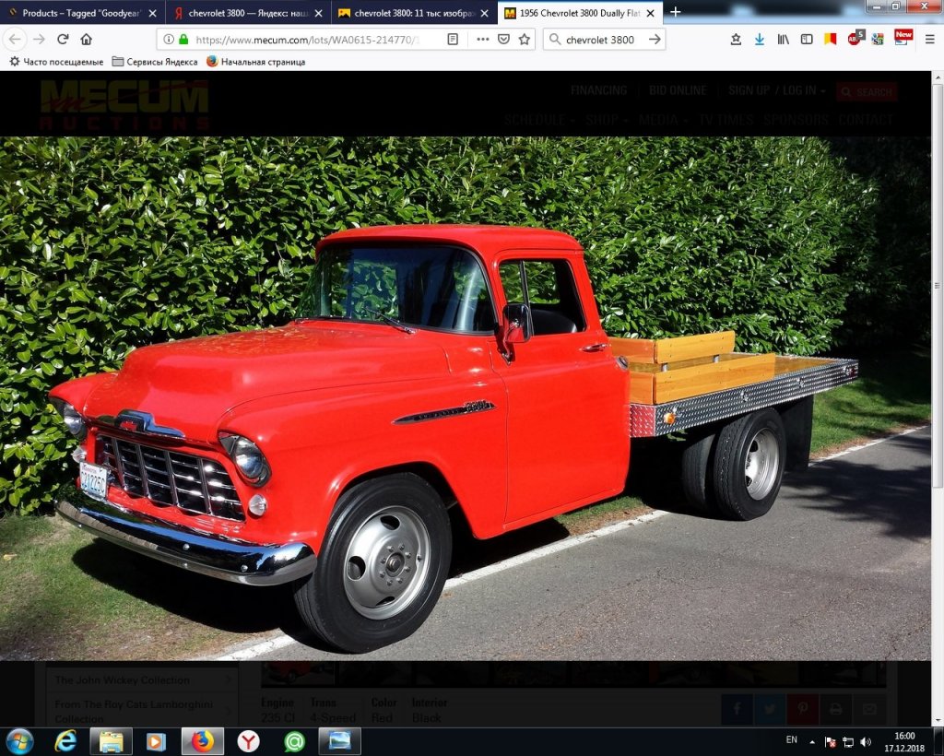Image resolution: width=944 pixels, height=756 pixels.
Task: Click the Pocket save icon in the address bar
Action: coord(503,40)
